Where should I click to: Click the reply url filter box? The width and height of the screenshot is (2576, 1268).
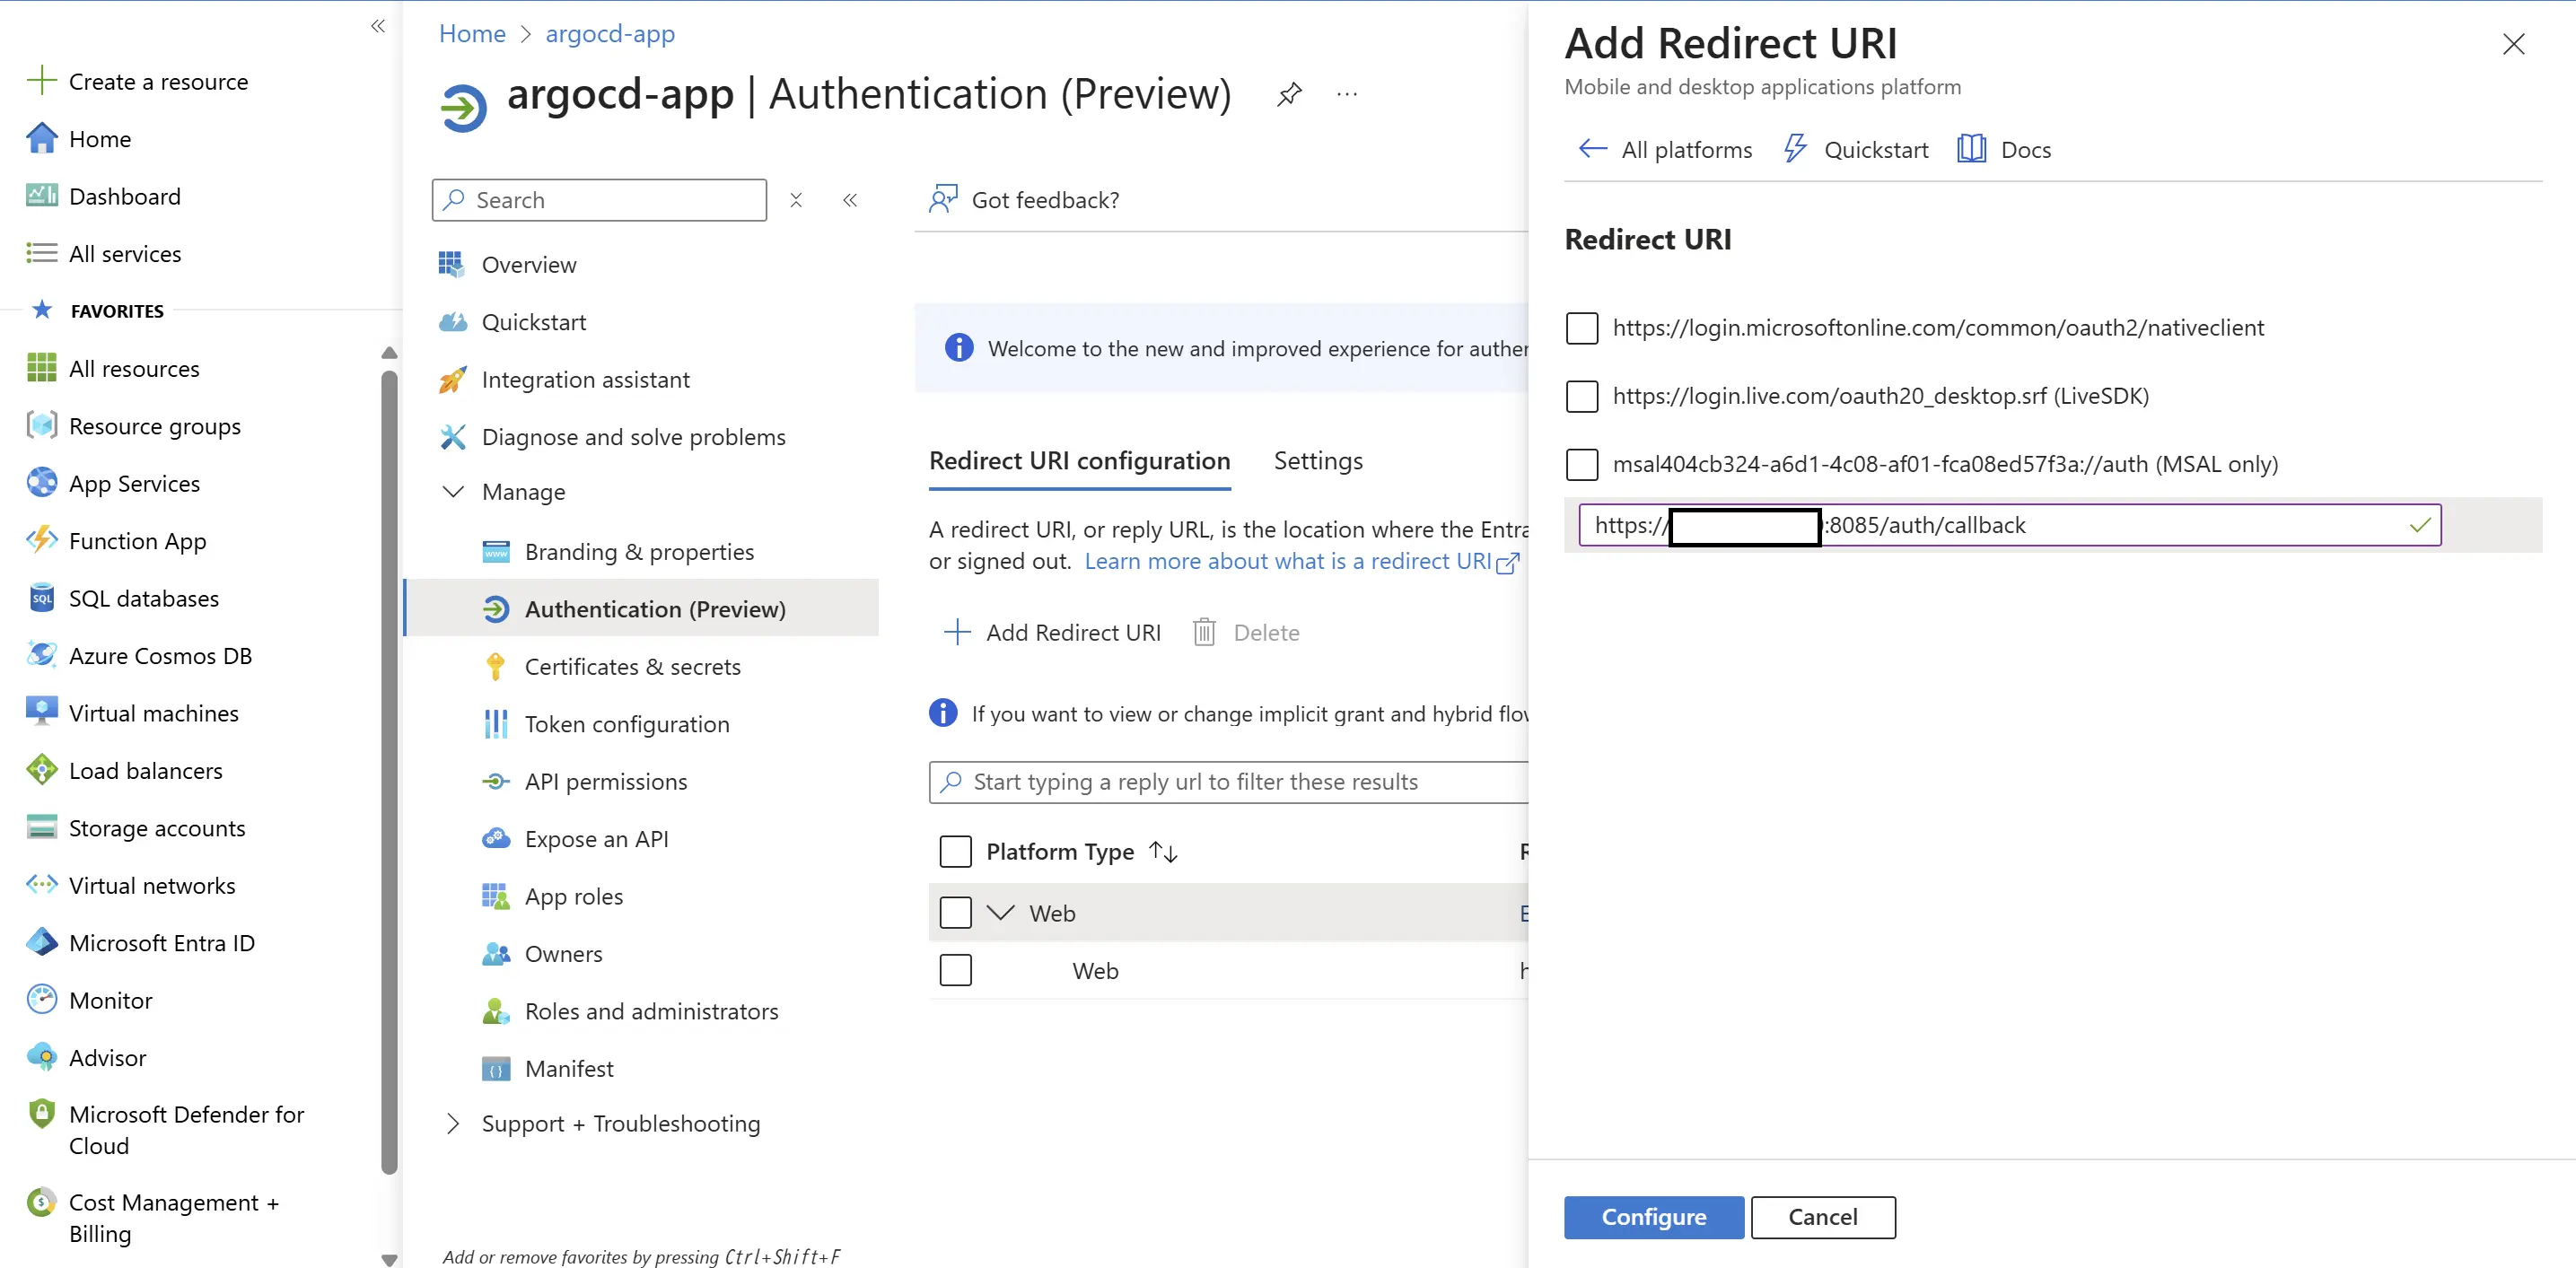pyautogui.click(x=1228, y=781)
